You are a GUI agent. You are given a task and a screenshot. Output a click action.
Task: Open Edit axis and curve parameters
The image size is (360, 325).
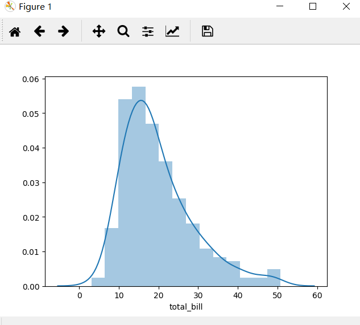pyautogui.click(x=172, y=31)
